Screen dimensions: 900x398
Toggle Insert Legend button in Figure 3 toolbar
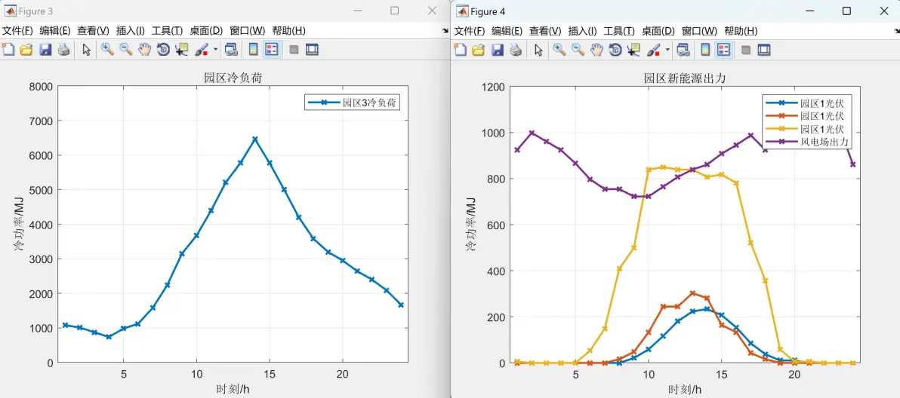point(272,50)
